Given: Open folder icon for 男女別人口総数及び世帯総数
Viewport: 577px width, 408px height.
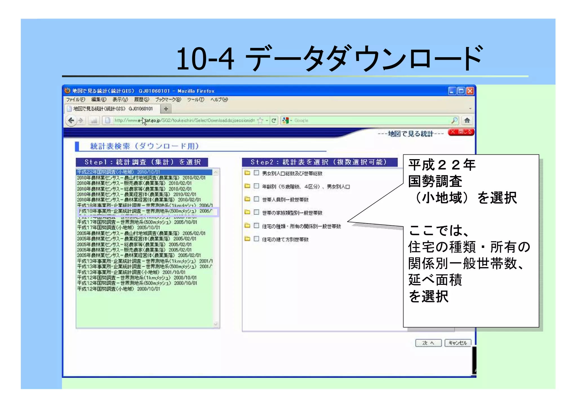Looking at the screenshot, I should click(x=247, y=173).
